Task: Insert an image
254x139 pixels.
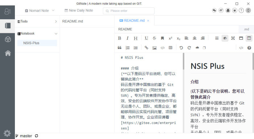Action: click(154, 48)
